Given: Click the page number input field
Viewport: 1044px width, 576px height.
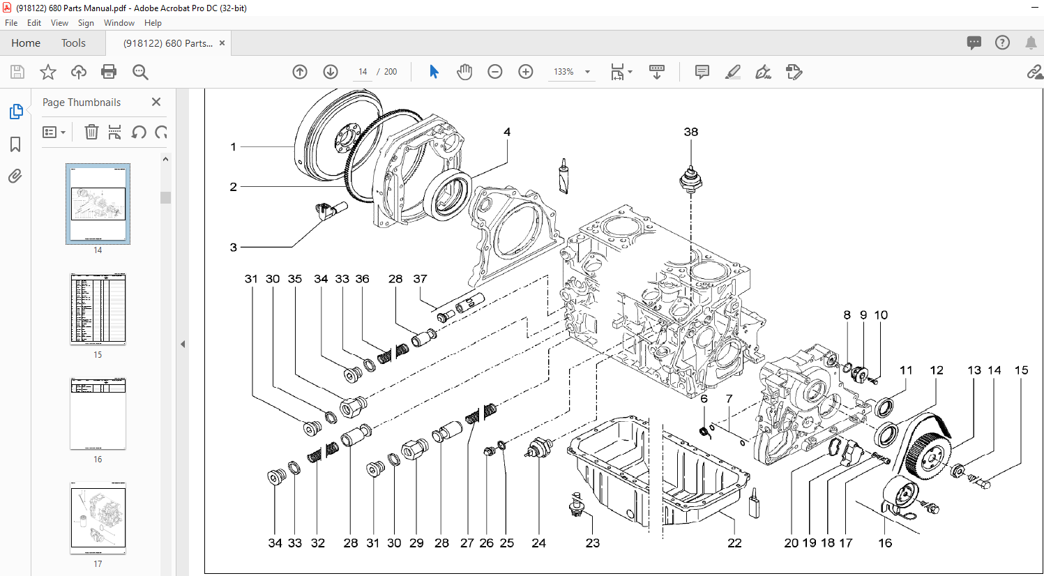Looking at the screenshot, I should click(x=363, y=72).
